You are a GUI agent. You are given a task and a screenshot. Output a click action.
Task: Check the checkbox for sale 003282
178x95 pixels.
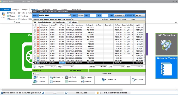(x=35, y=32)
